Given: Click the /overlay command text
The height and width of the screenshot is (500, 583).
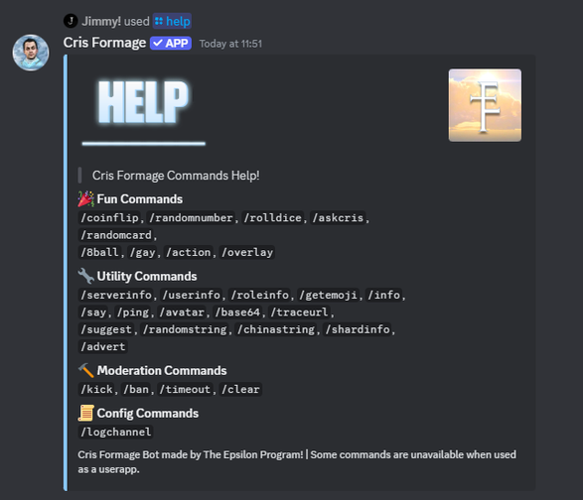Looking at the screenshot, I should point(247,252).
